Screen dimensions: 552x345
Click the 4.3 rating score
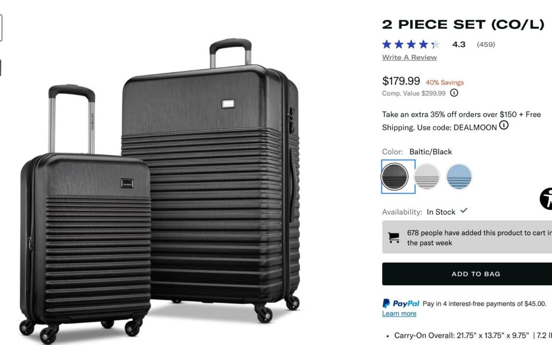pos(459,44)
